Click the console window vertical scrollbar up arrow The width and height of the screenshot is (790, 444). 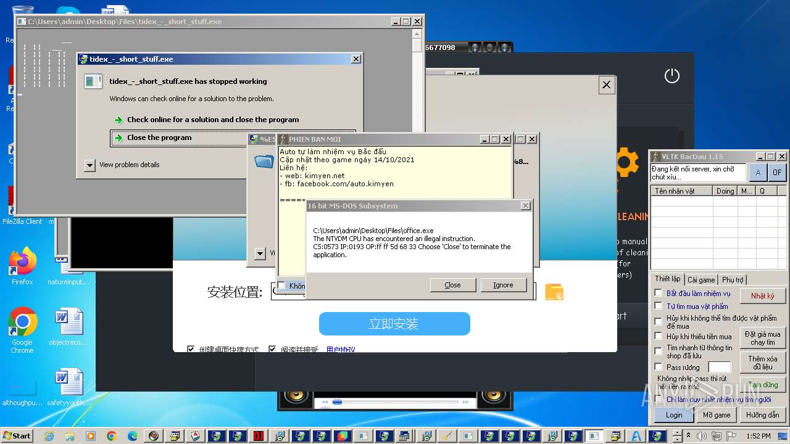(x=418, y=35)
